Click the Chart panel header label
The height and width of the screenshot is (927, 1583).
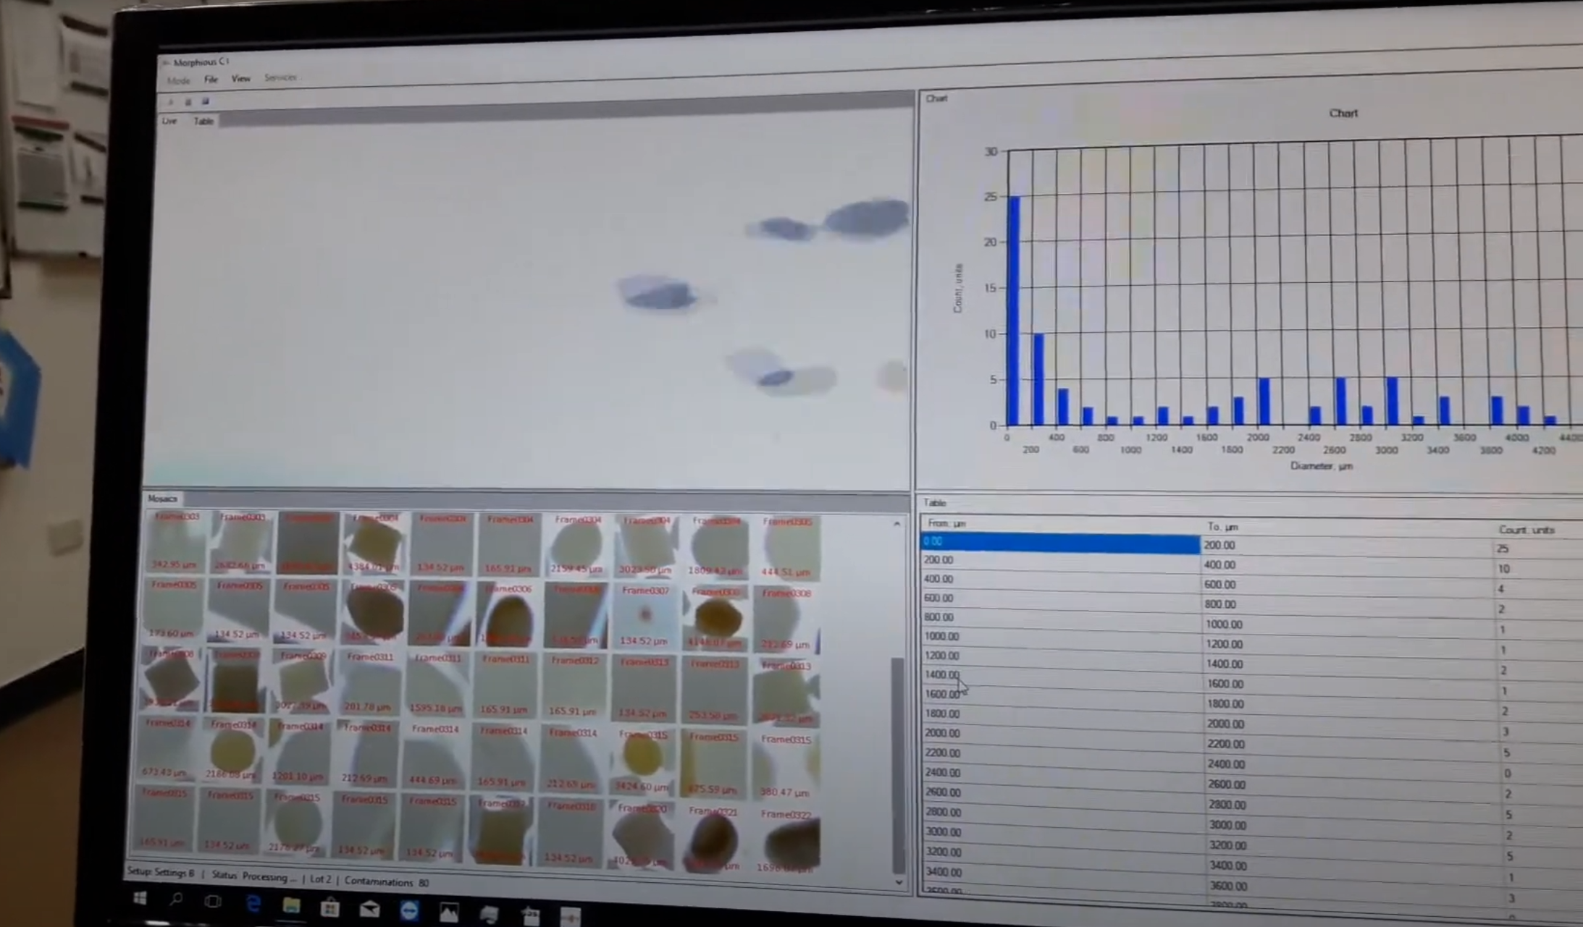click(x=936, y=98)
